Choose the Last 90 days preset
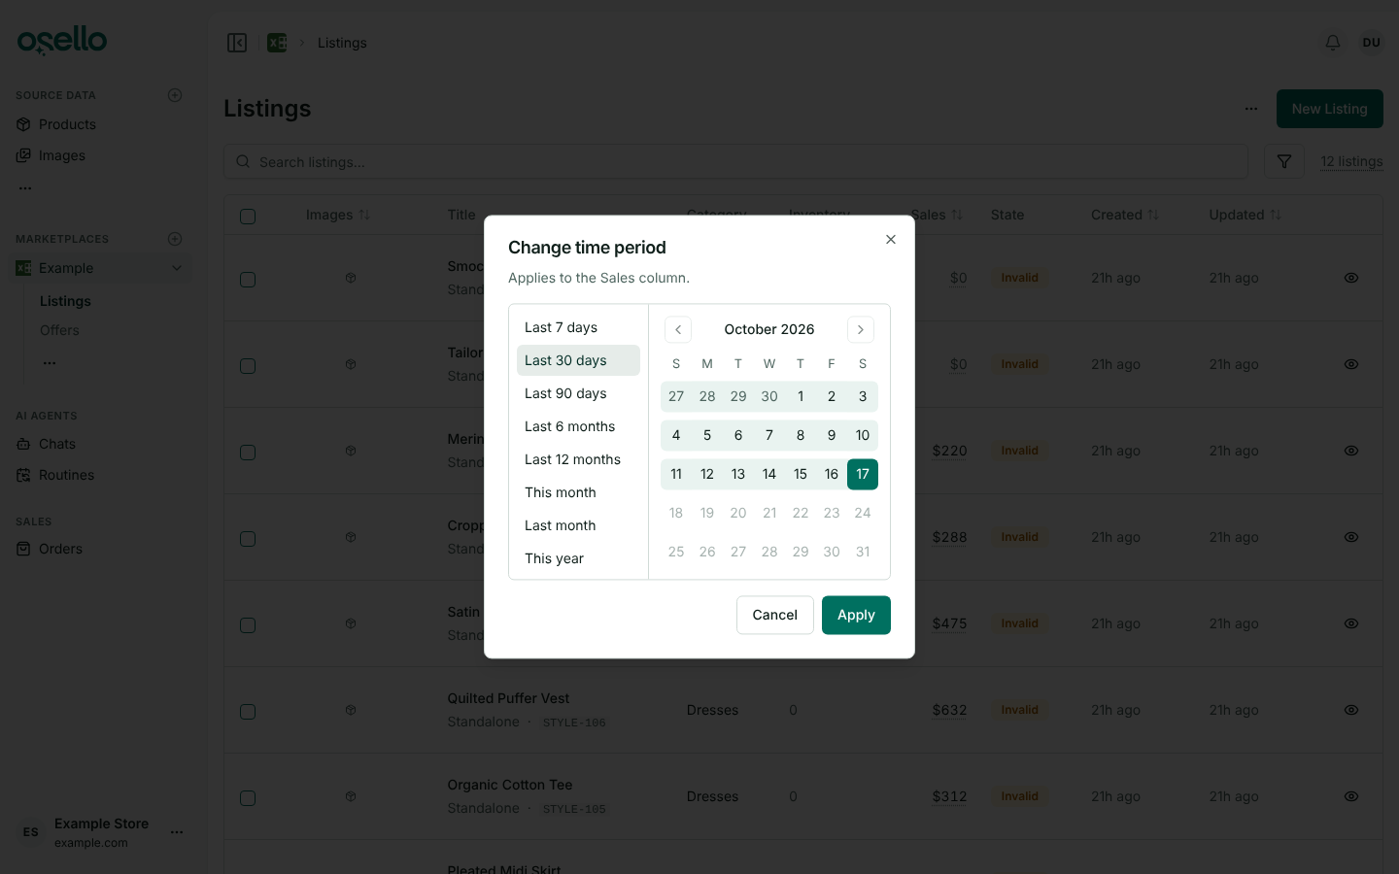 point(578,393)
